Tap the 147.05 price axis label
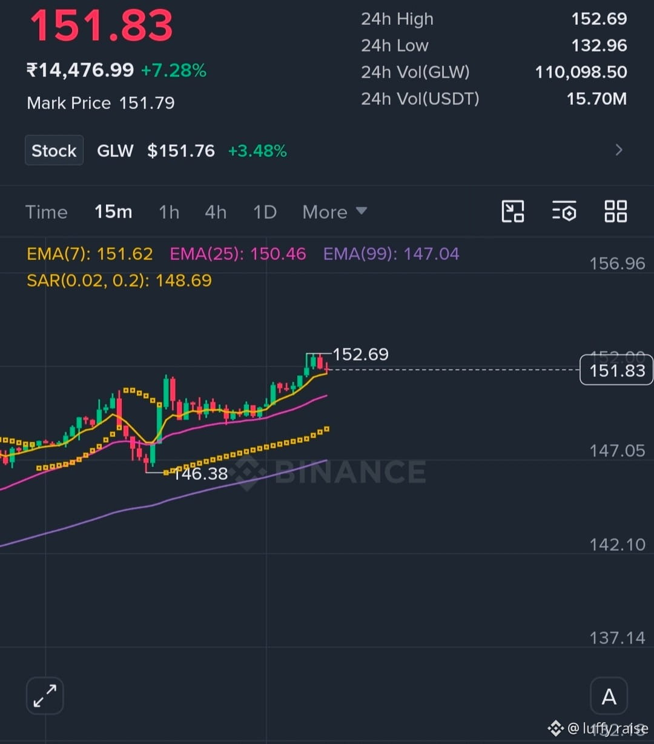 [x=617, y=451]
